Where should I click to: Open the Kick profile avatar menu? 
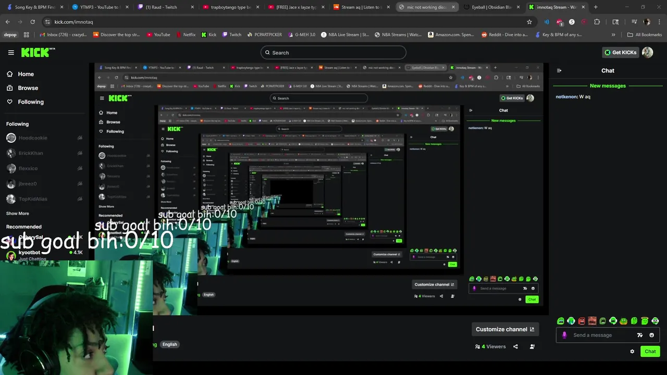[x=648, y=53]
